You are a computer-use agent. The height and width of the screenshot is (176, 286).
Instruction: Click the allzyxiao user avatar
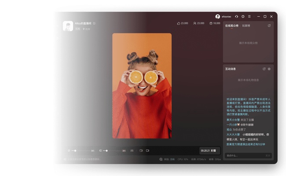click(x=217, y=17)
